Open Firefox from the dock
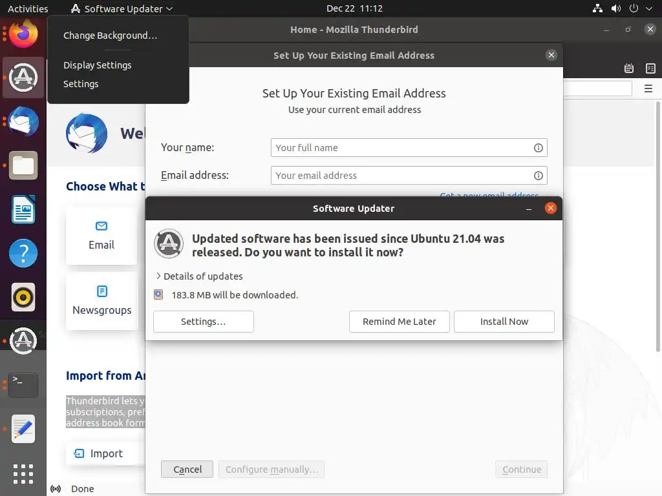Screen dimensions: 662x496 [23, 34]
